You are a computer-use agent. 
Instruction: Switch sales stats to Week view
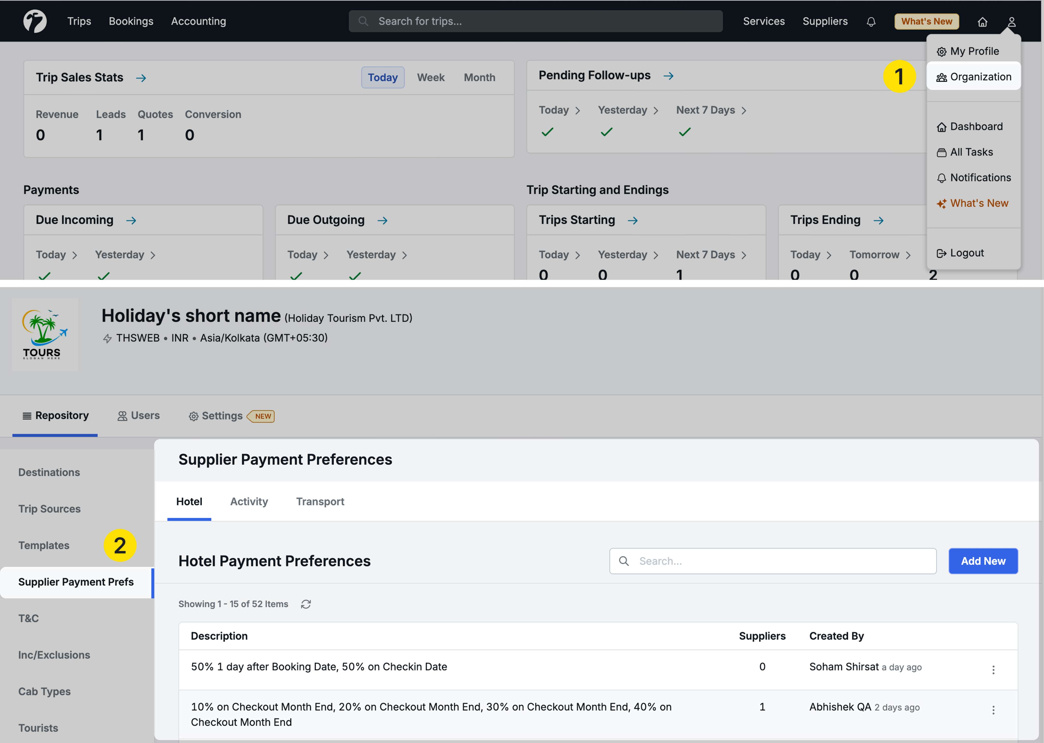pos(430,77)
